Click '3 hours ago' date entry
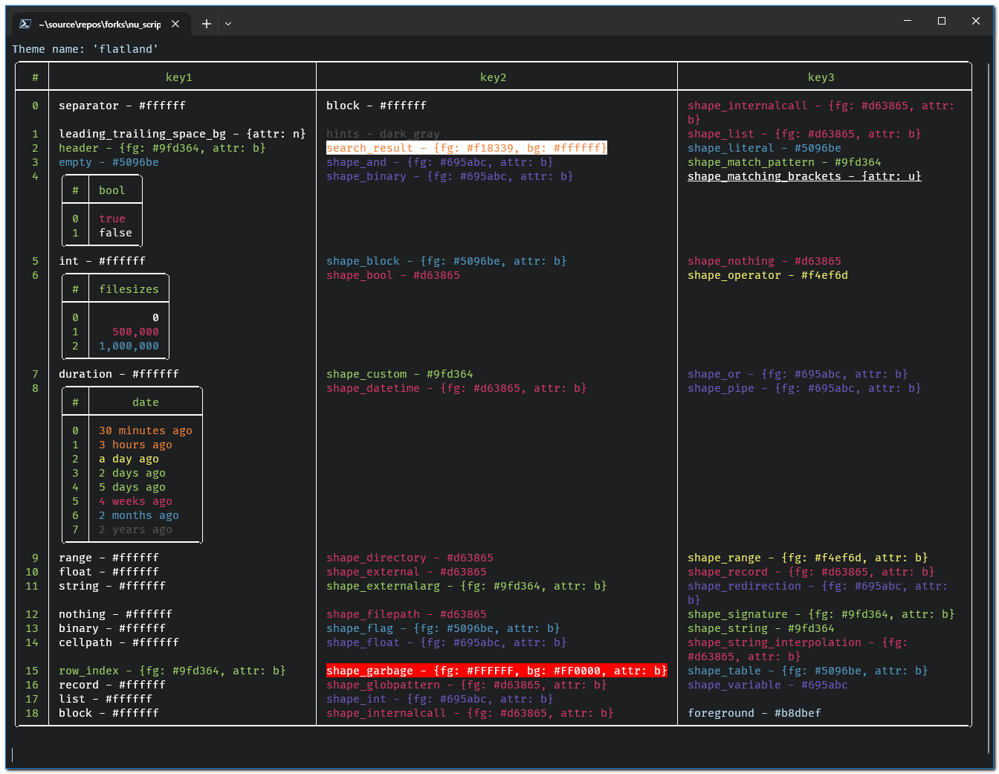The image size is (999, 774). pyautogui.click(x=136, y=445)
